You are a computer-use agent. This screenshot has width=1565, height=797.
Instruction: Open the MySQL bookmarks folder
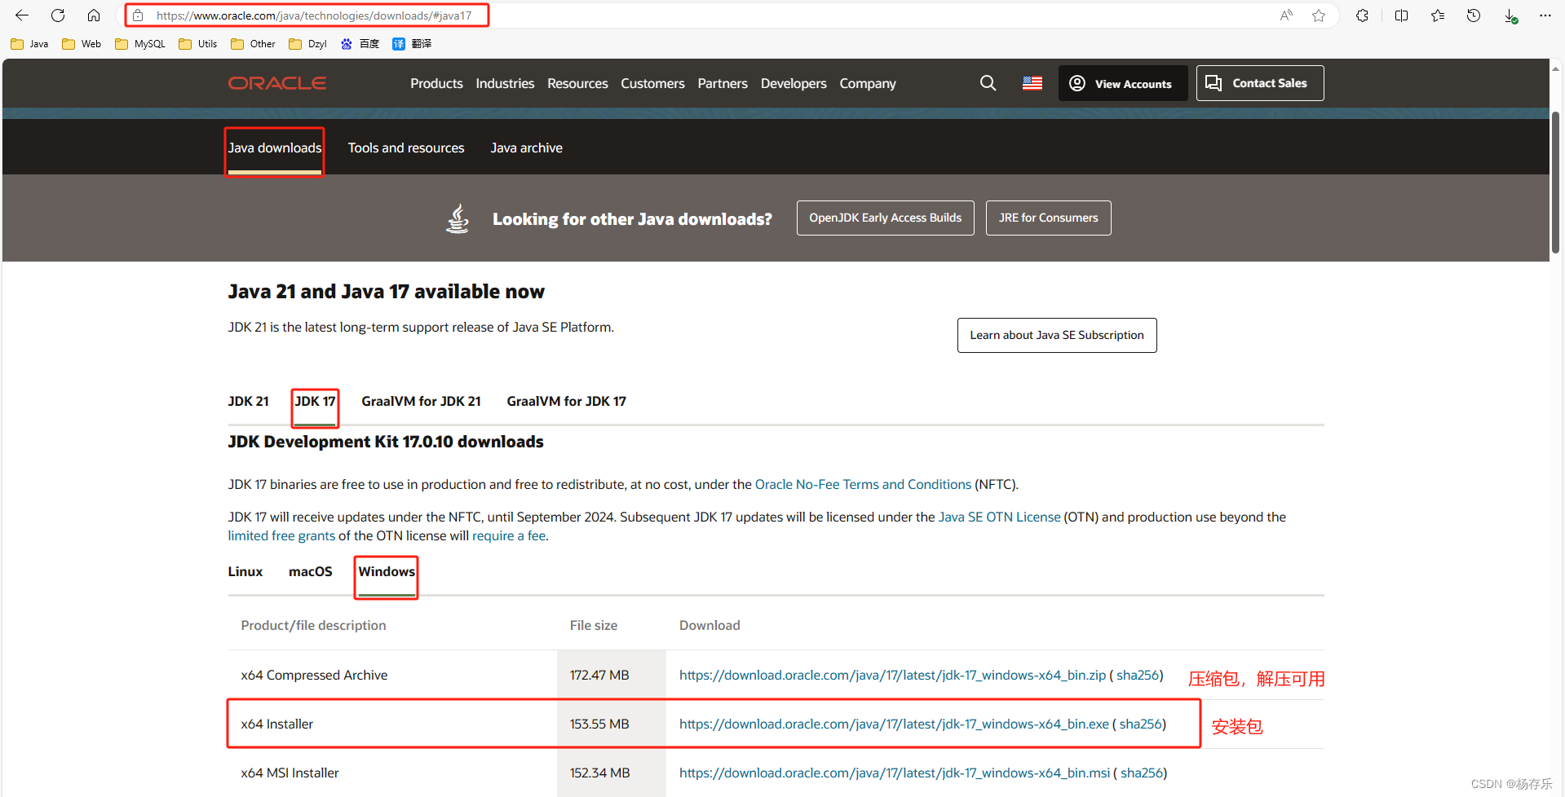click(140, 44)
